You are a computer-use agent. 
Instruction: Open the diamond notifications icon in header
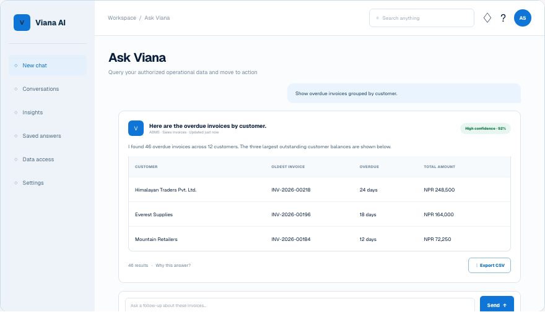pyautogui.click(x=487, y=18)
